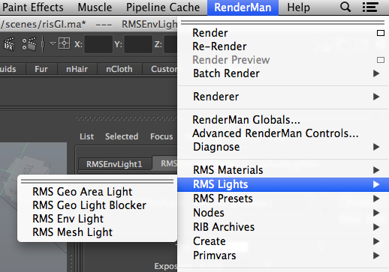The image size is (389, 272).
Task: Expand the Primvars submenu
Action: [283, 256]
